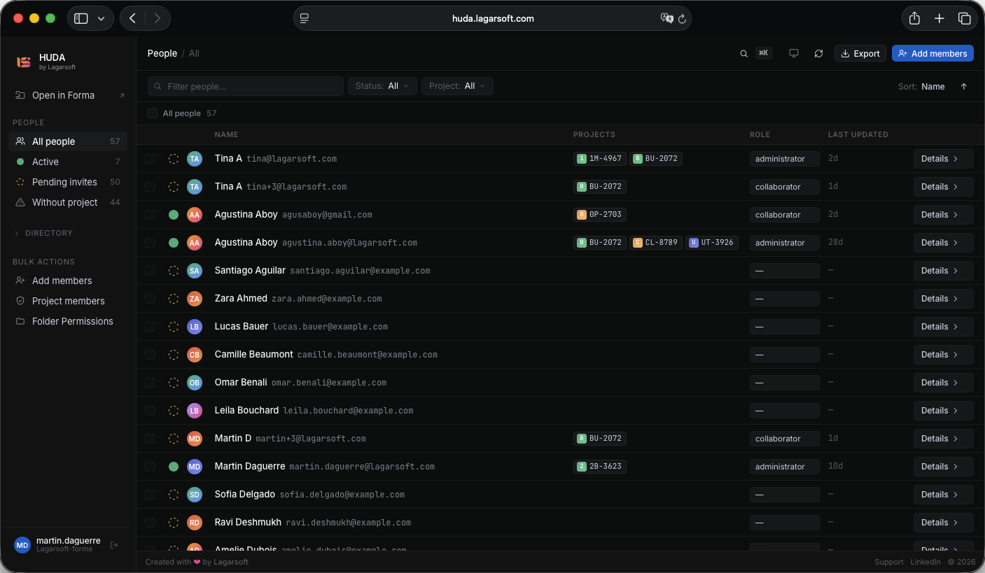Click the huda.lagarsoft.com address bar
The height and width of the screenshot is (573, 985).
(492, 18)
